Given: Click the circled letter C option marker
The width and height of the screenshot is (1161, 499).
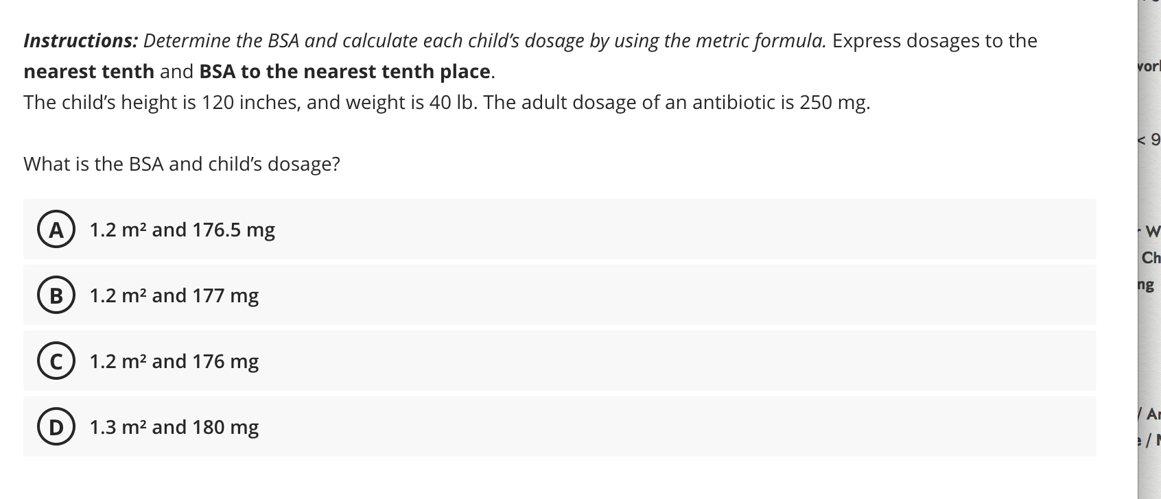Looking at the screenshot, I should (x=56, y=361).
